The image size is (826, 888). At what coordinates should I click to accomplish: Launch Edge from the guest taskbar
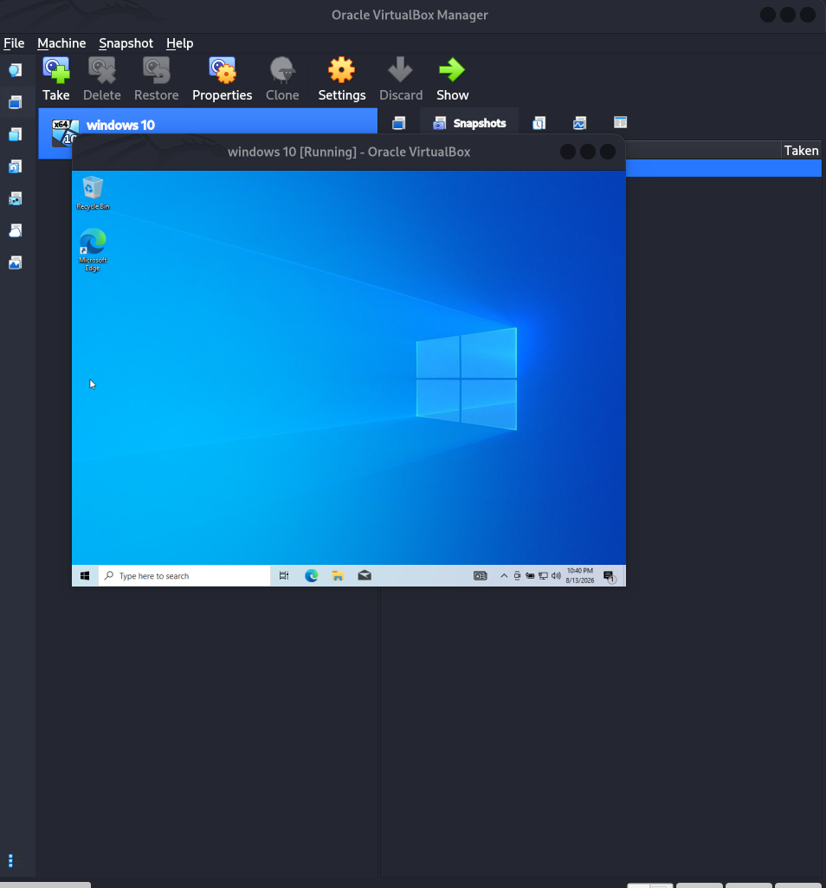pyautogui.click(x=312, y=576)
